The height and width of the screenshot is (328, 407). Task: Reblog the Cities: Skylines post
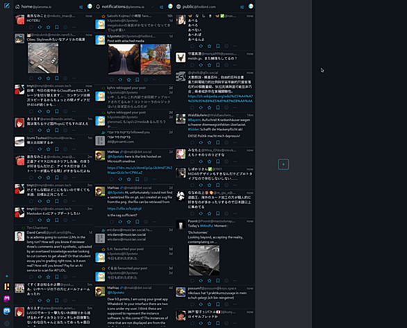pos(40,78)
